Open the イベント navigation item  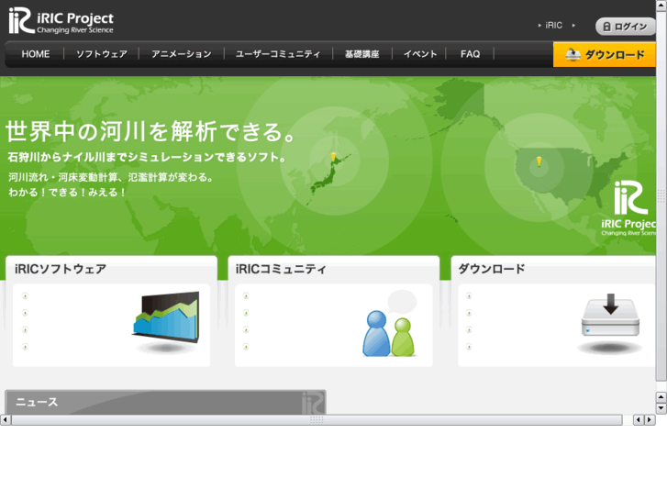[420, 54]
